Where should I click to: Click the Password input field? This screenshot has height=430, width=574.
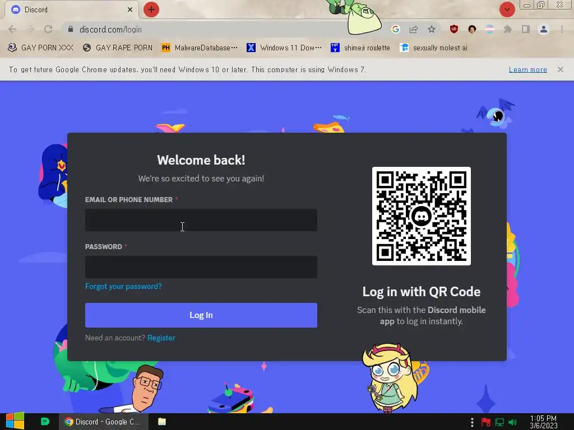[201, 267]
